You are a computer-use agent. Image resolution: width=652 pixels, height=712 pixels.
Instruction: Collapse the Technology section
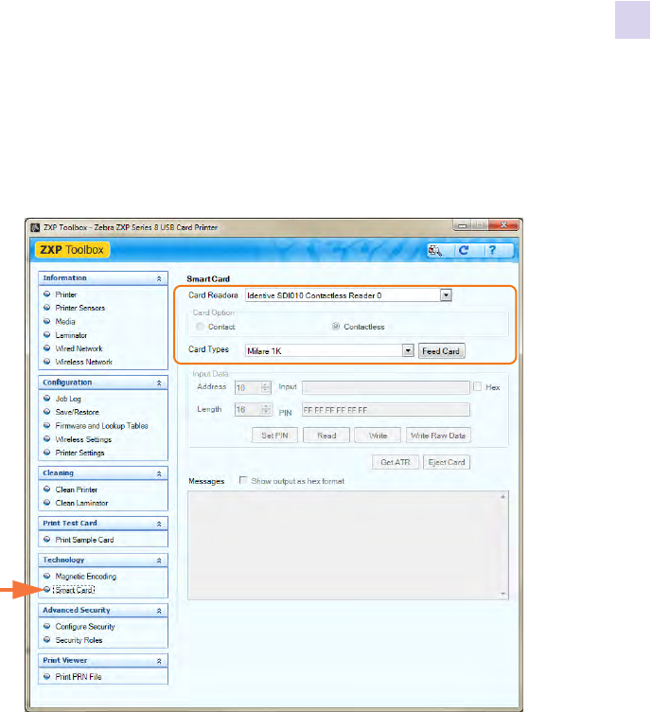tap(159, 561)
